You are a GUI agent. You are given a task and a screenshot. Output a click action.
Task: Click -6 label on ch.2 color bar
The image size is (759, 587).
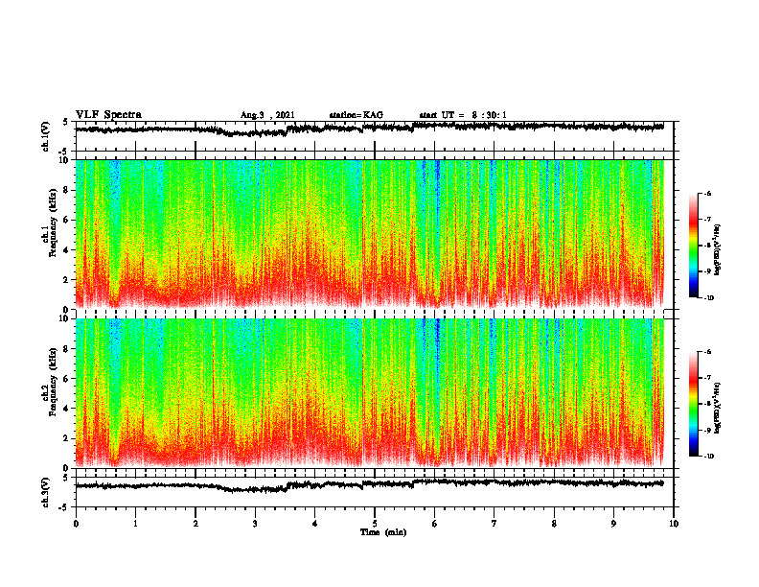707,352
